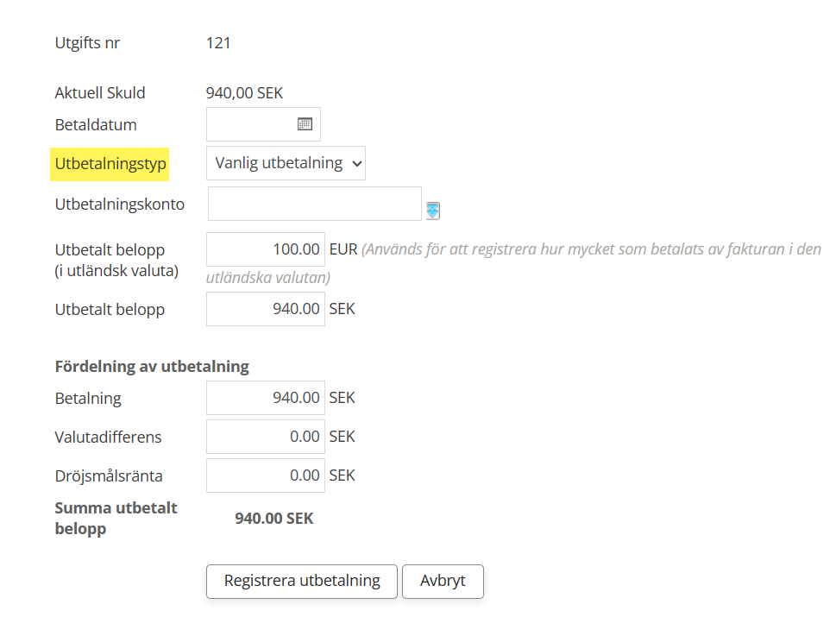Expand the Utbetalningstyp dropdown
836x636 pixels.
[286, 163]
